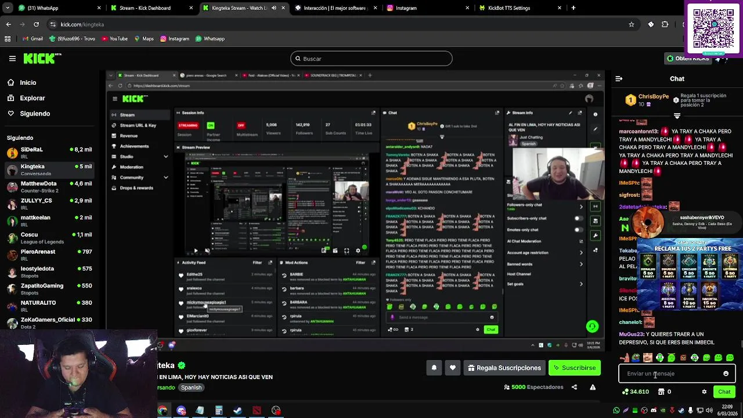Viewport: 743px width, 418px height.
Task: Go to Inicio in the sidebar
Action: coord(21,82)
